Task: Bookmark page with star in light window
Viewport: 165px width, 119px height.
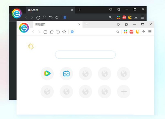Action: [x=64, y=32]
